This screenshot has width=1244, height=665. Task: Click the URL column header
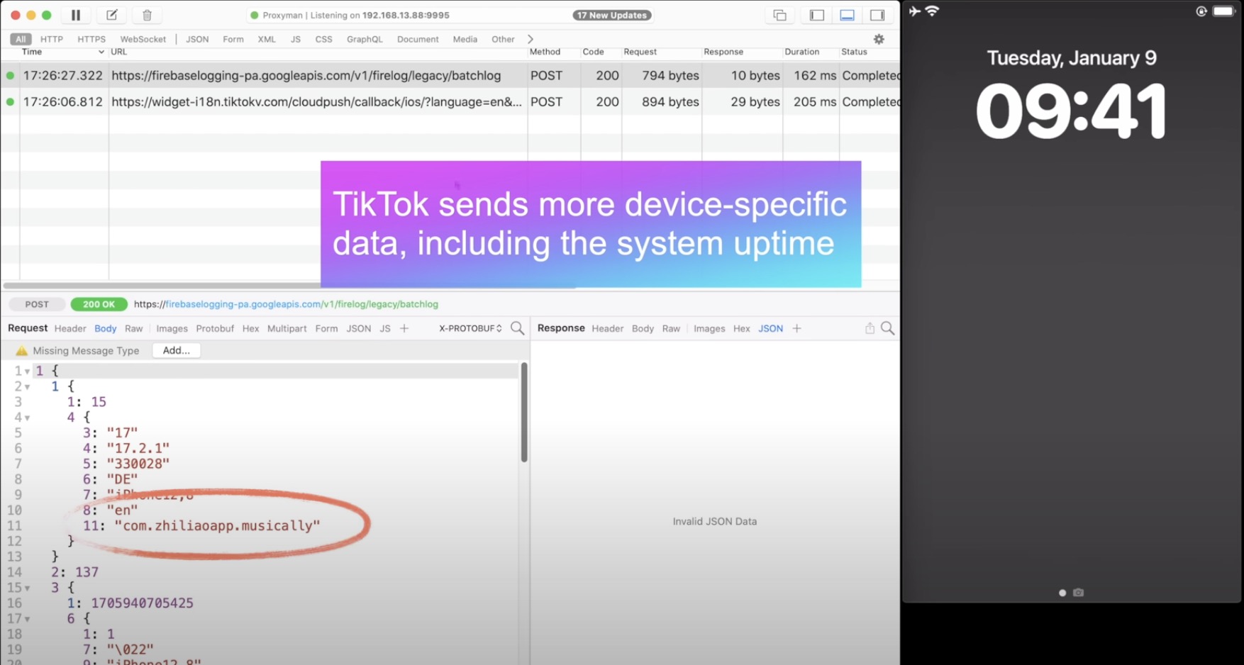pos(318,52)
